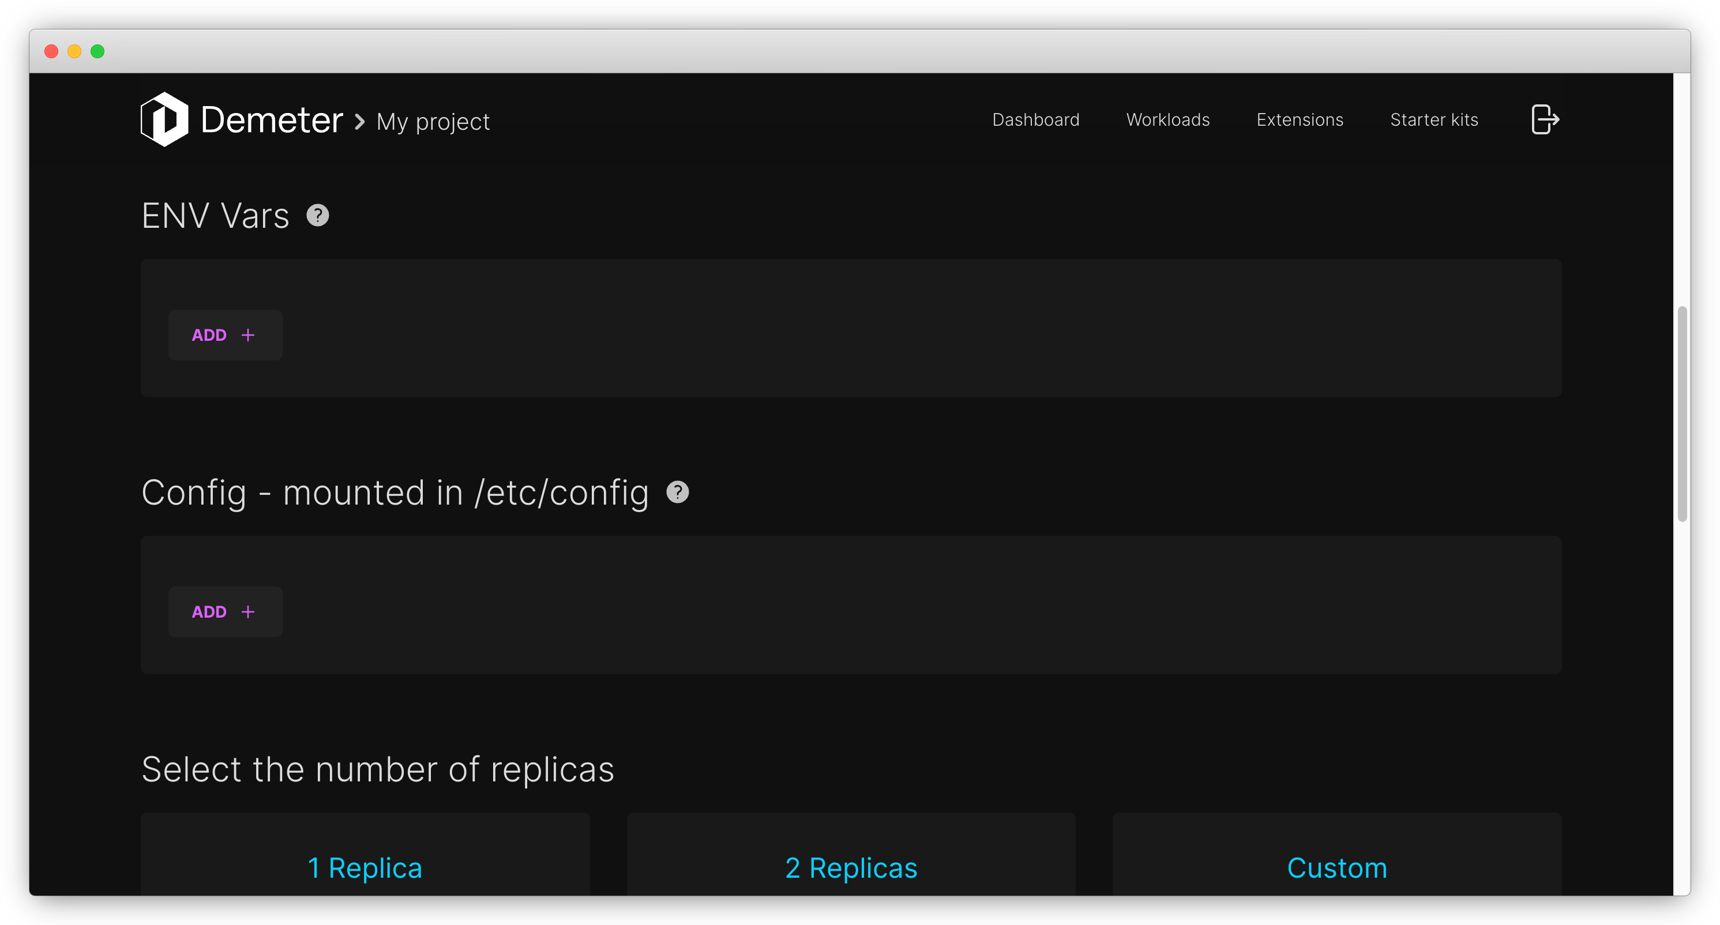Viewport: 1720px width, 925px height.
Task: Go to the Workloads navigation item
Action: [1168, 119]
